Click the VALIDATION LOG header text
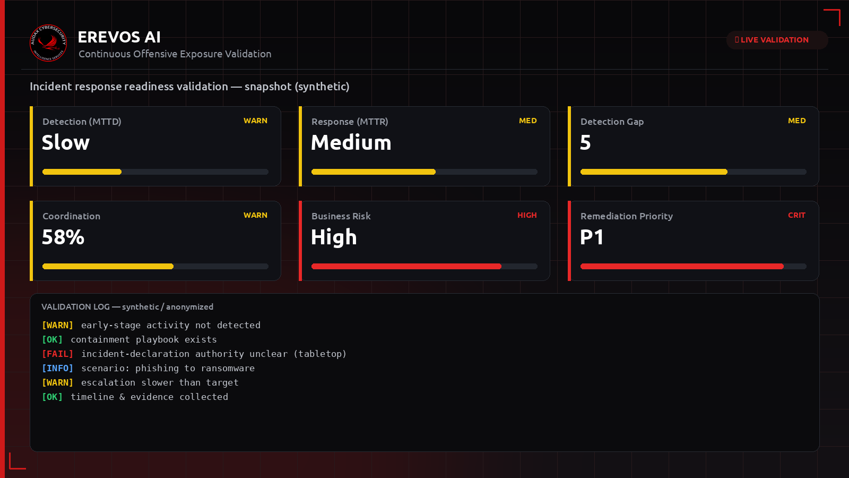The image size is (849, 478). (127, 307)
